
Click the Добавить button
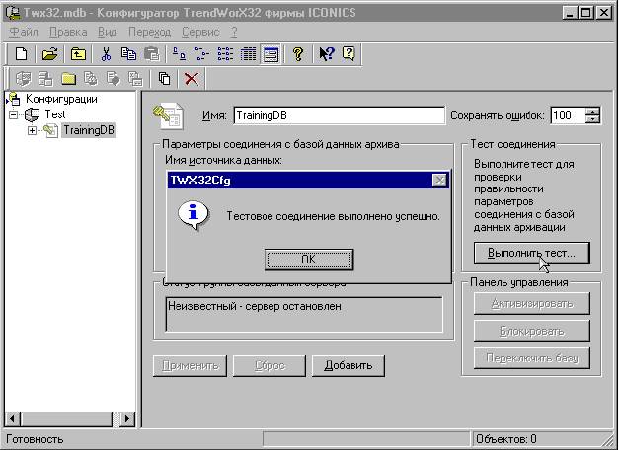pos(348,366)
